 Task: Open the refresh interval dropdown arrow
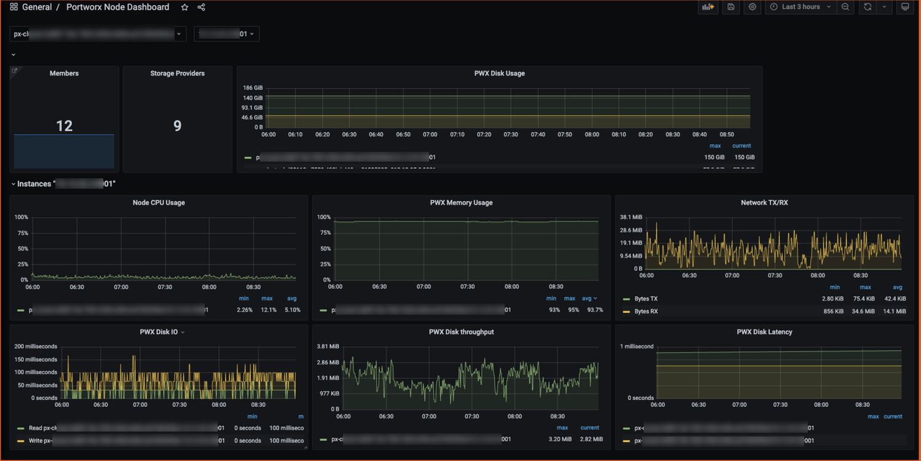pos(884,7)
